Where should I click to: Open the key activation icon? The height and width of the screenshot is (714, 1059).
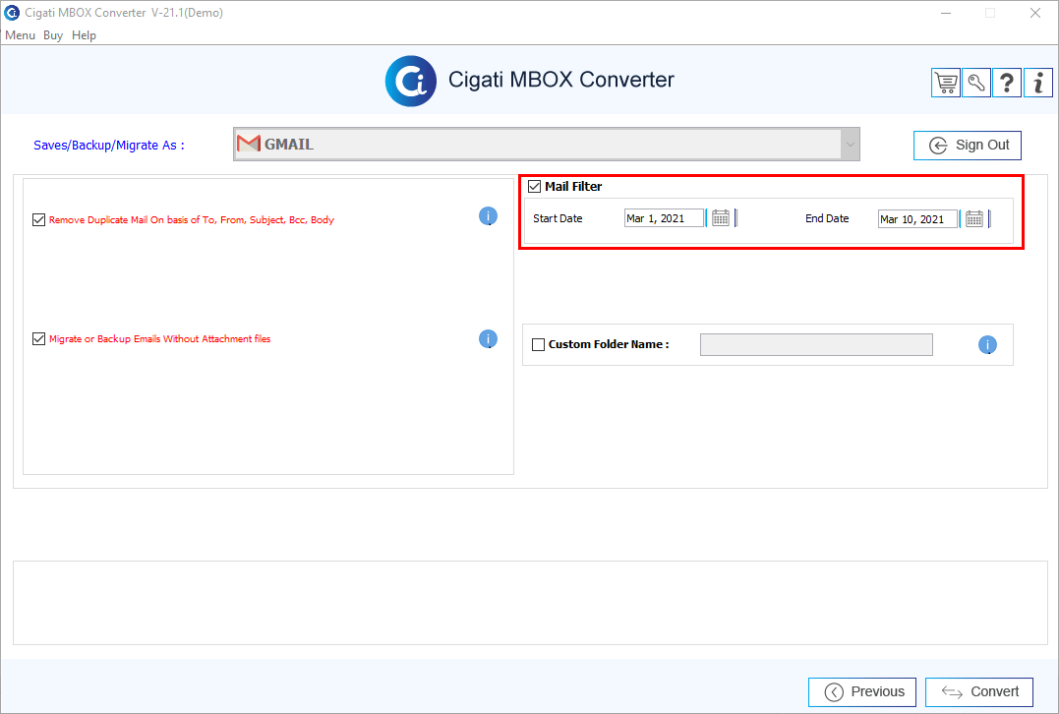point(976,83)
